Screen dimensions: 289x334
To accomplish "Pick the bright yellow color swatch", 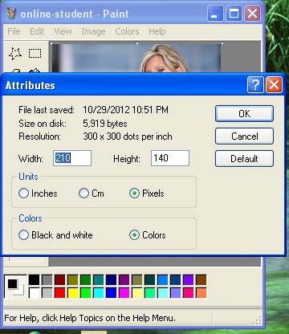I will (72, 293).
